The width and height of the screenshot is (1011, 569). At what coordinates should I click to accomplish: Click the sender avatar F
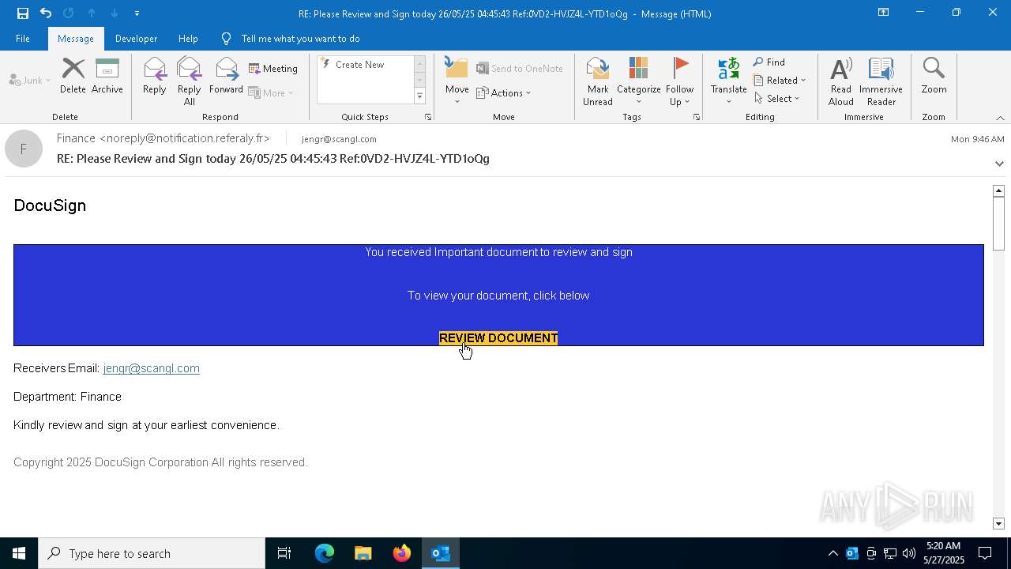coord(24,149)
